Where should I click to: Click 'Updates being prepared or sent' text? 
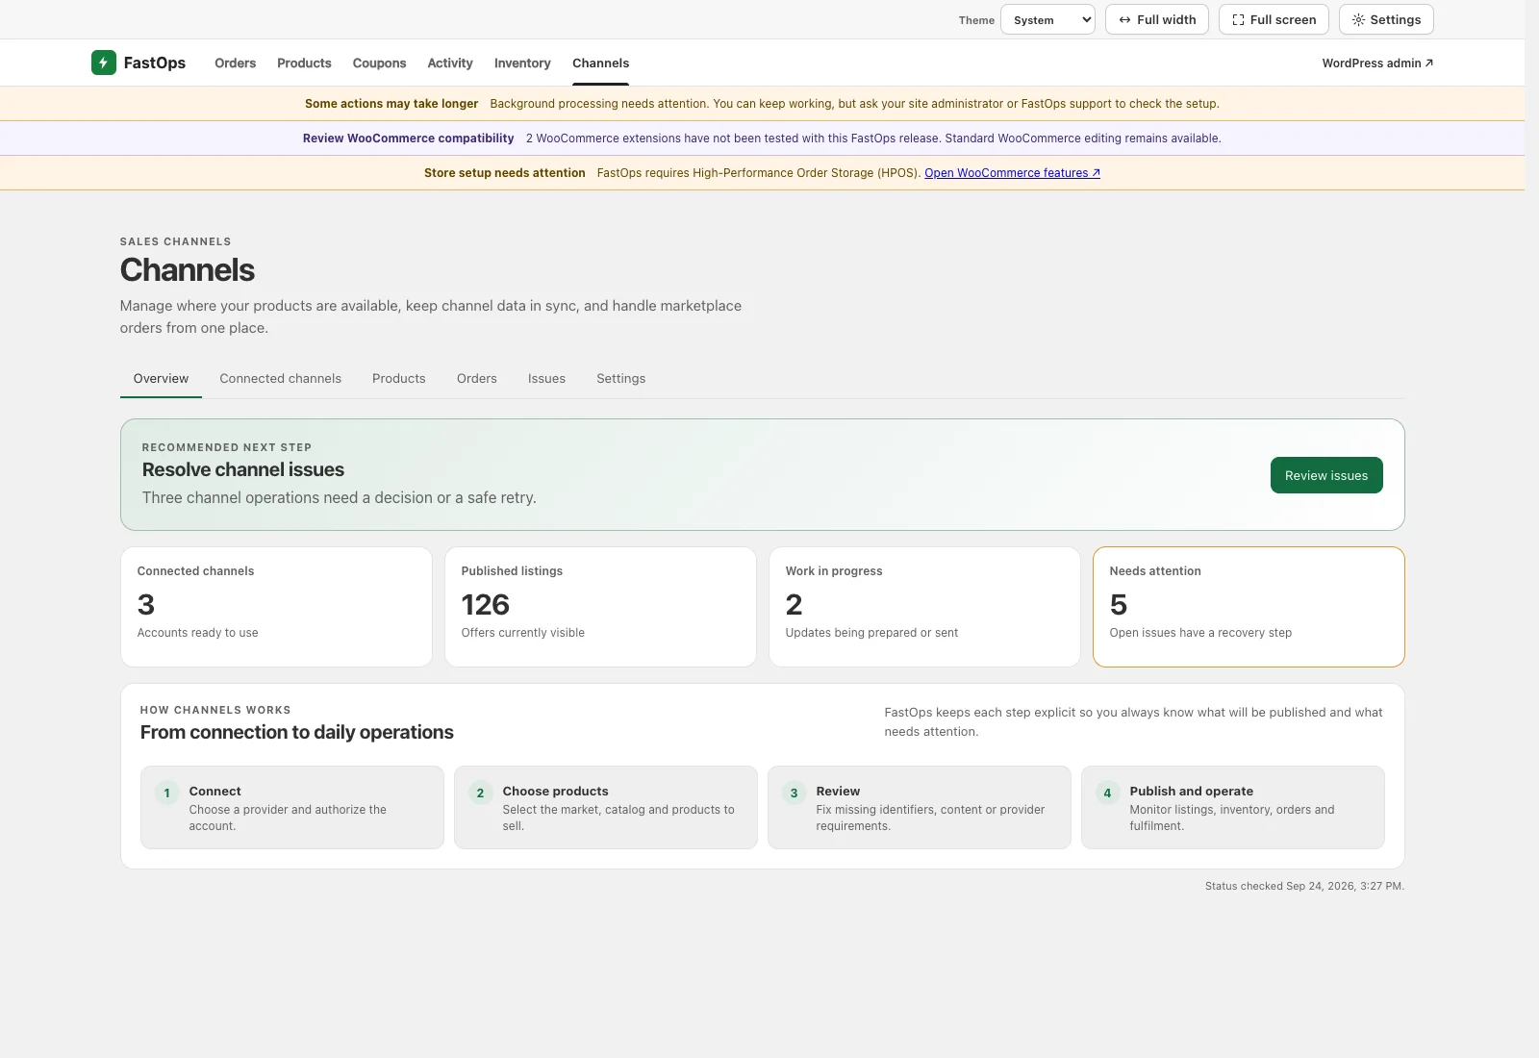click(x=871, y=633)
